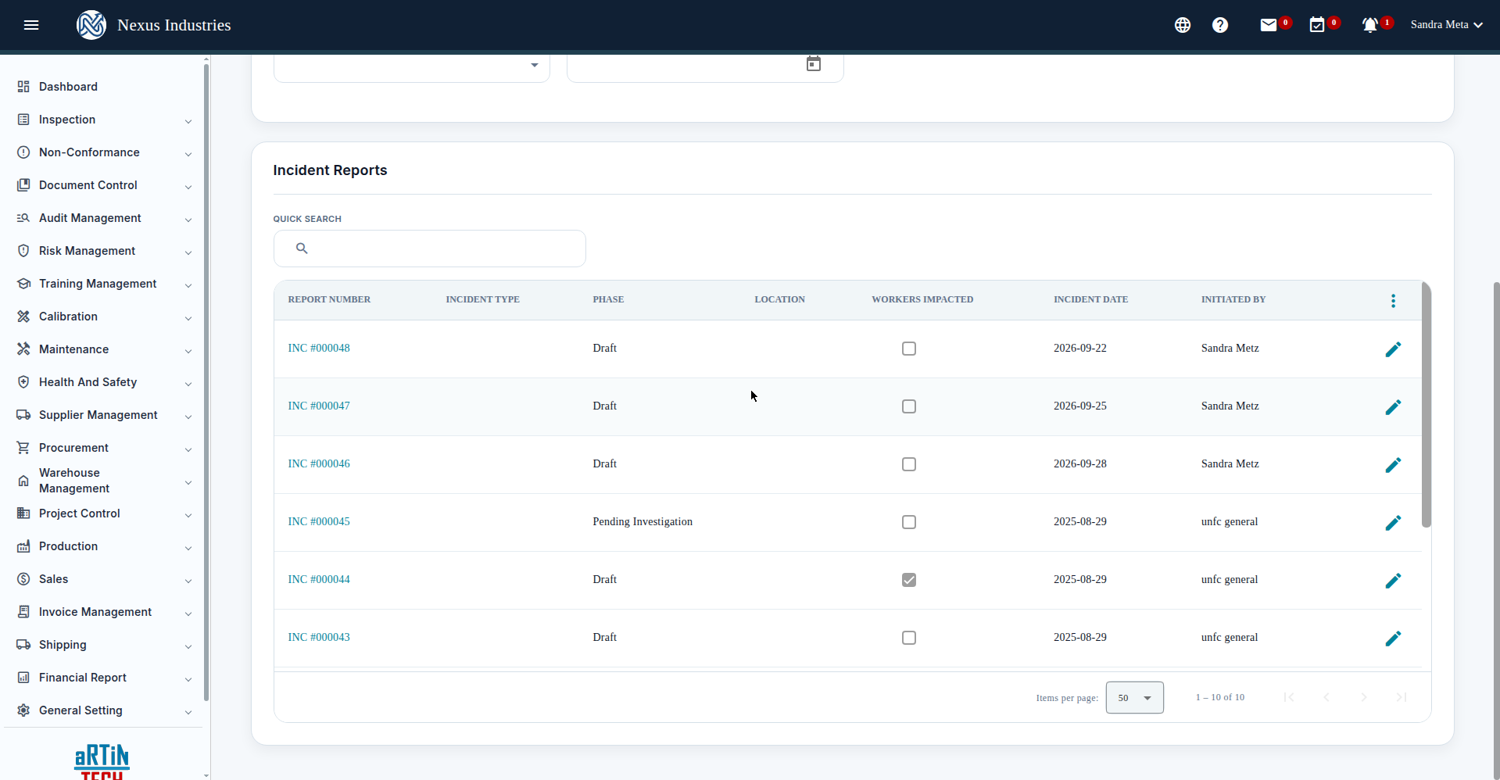Edit incident INC #000046 with pencil icon
The image size is (1500, 780).
click(1393, 465)
